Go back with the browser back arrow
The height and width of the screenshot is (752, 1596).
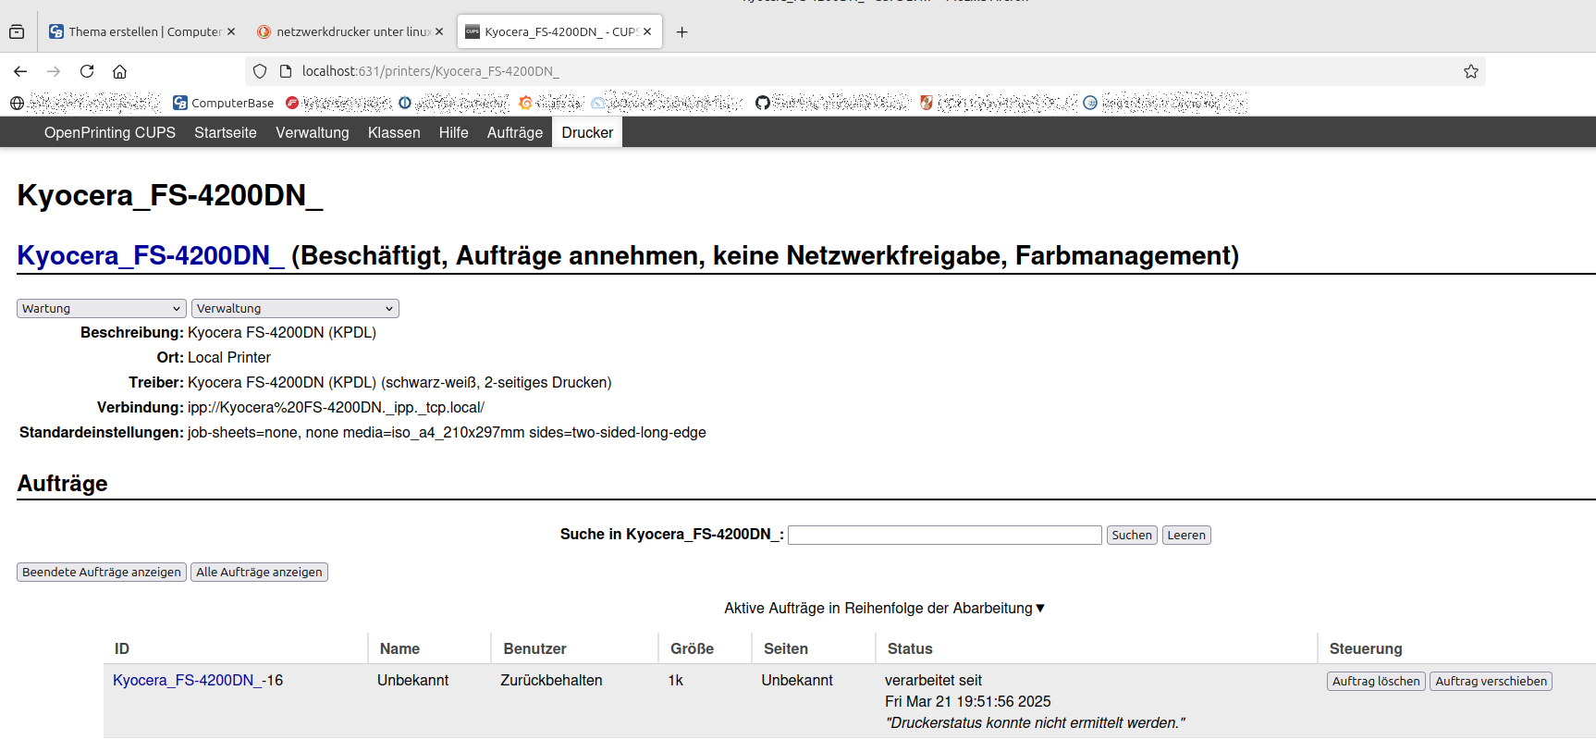(x=20, y=71)
